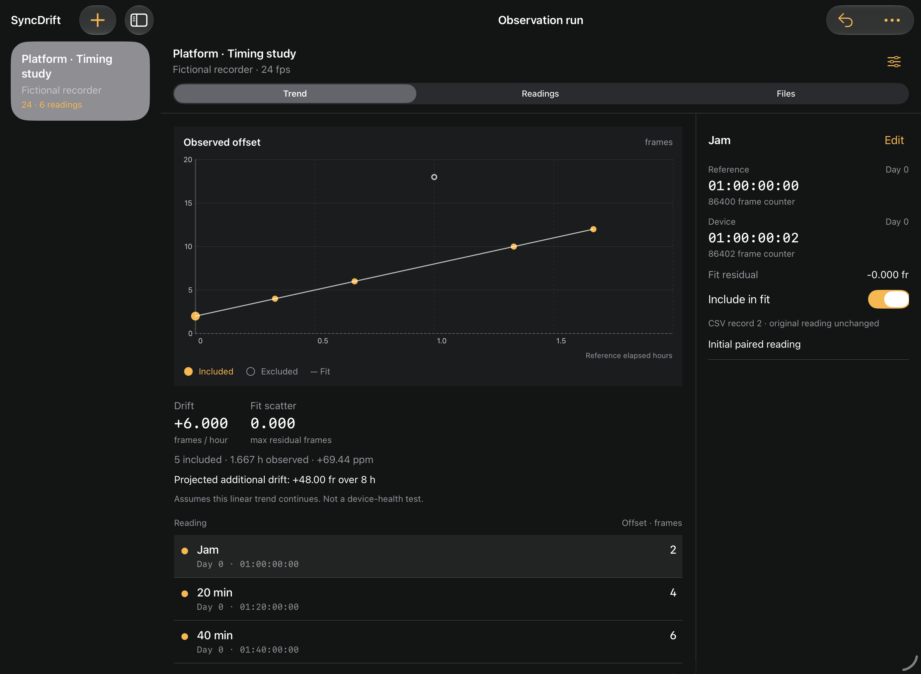
Task: Open the three-dot more menu
Action: pyautogui.click(x=892, y=20)
